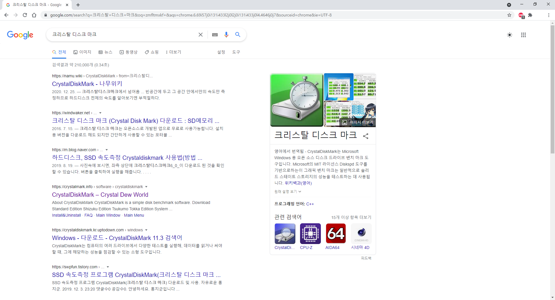Open the Windows - 다운로드 - CrystalDiskMark 11.3 result

click(117, 238)
